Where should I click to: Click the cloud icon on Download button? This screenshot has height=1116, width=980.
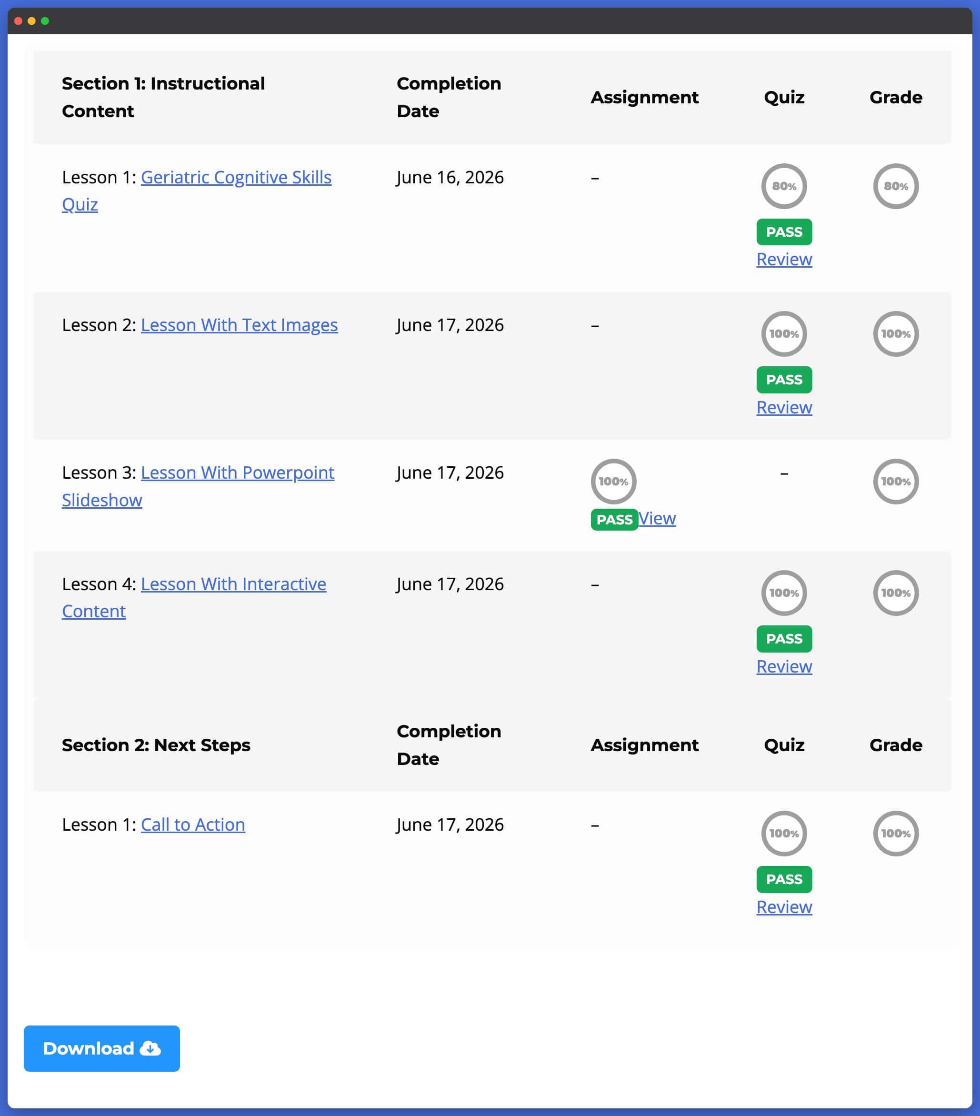point(150,1048)
